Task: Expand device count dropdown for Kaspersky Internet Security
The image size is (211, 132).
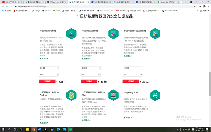Action: pyautogui.click(x=91, y=68)
